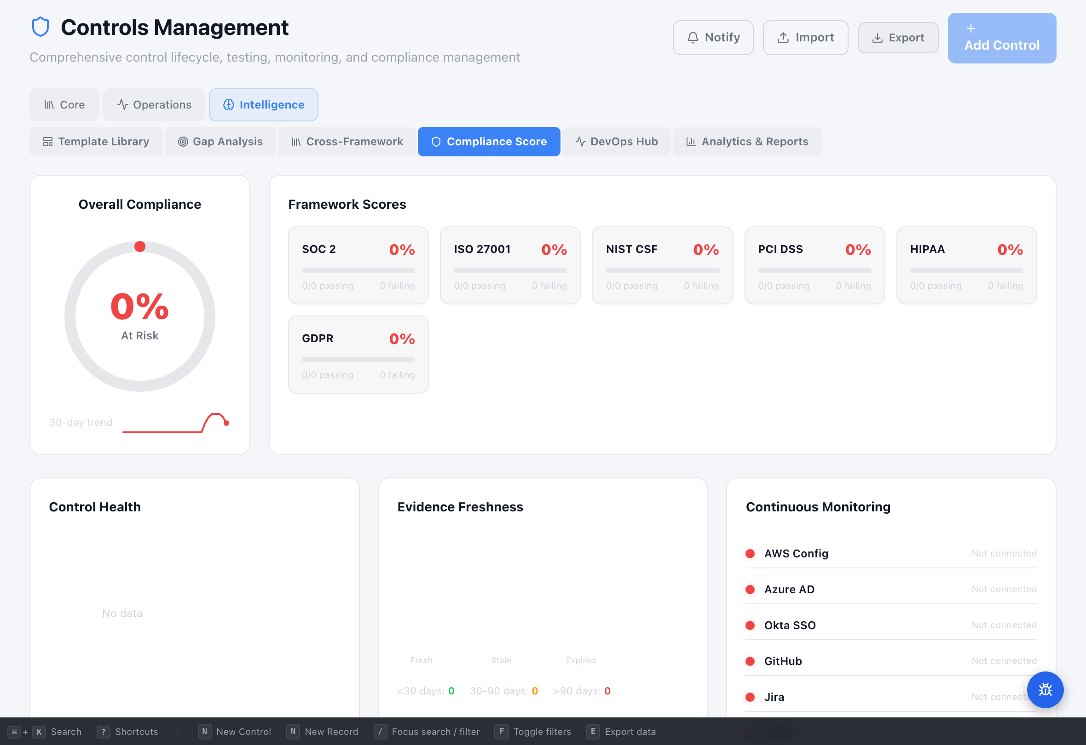The width and height of the screenshot is (1086, 745).
Task: Click the waveform icon on DevOps Hub
Action: [580, 142]
